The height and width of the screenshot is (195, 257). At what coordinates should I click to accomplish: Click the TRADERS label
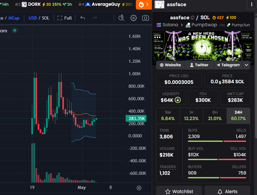167,167
